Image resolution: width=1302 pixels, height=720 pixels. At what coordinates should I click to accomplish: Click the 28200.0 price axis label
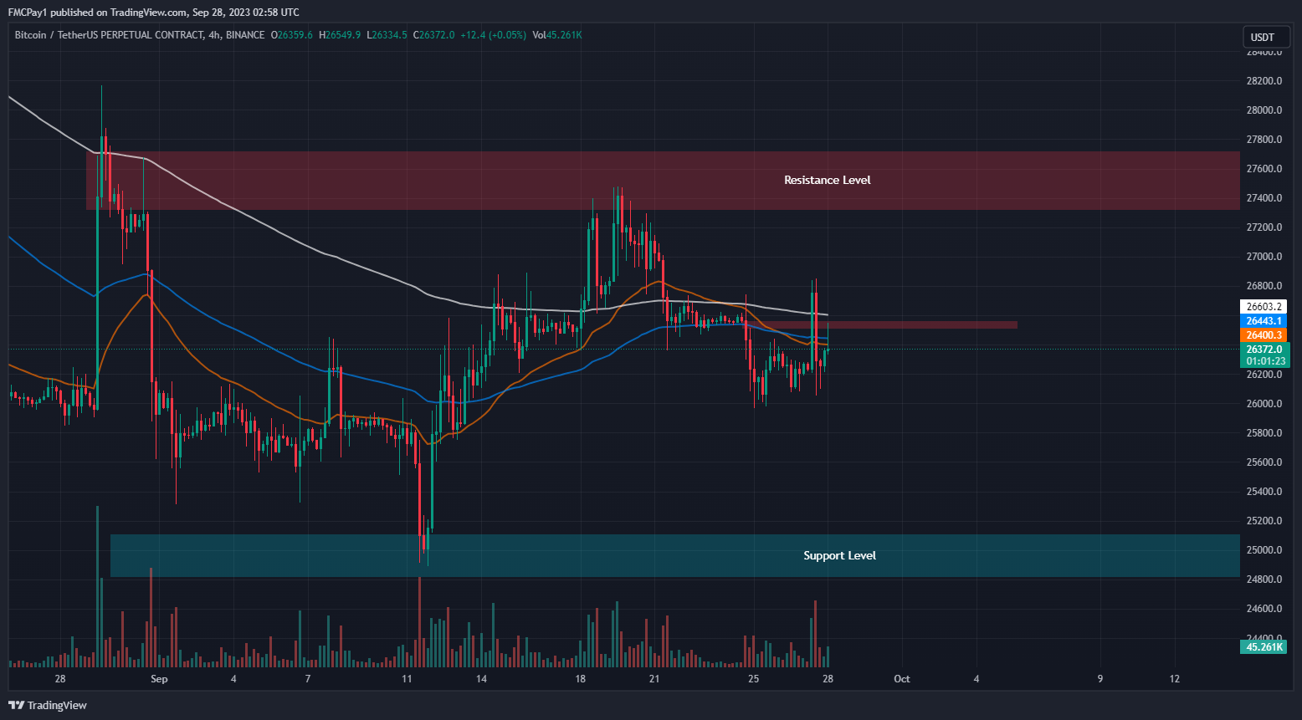(x=1264, y=81)
